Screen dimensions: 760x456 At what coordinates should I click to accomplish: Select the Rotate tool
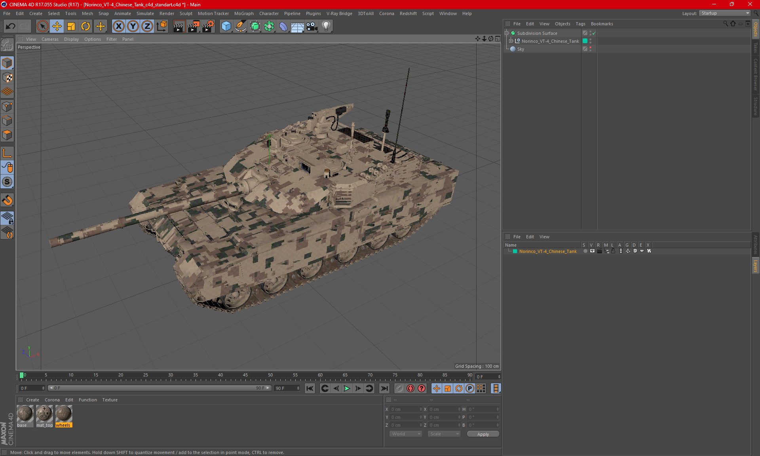85,27
